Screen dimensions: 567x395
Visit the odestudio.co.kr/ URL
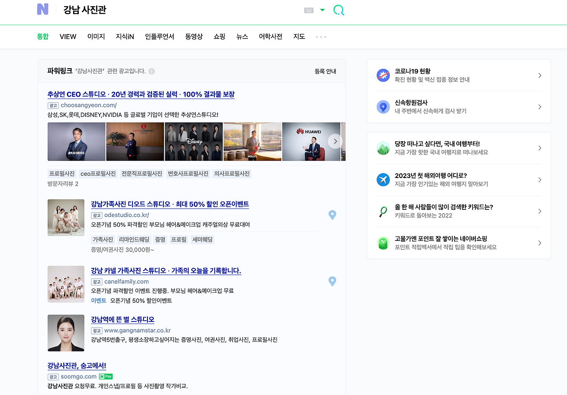point(127,215)
